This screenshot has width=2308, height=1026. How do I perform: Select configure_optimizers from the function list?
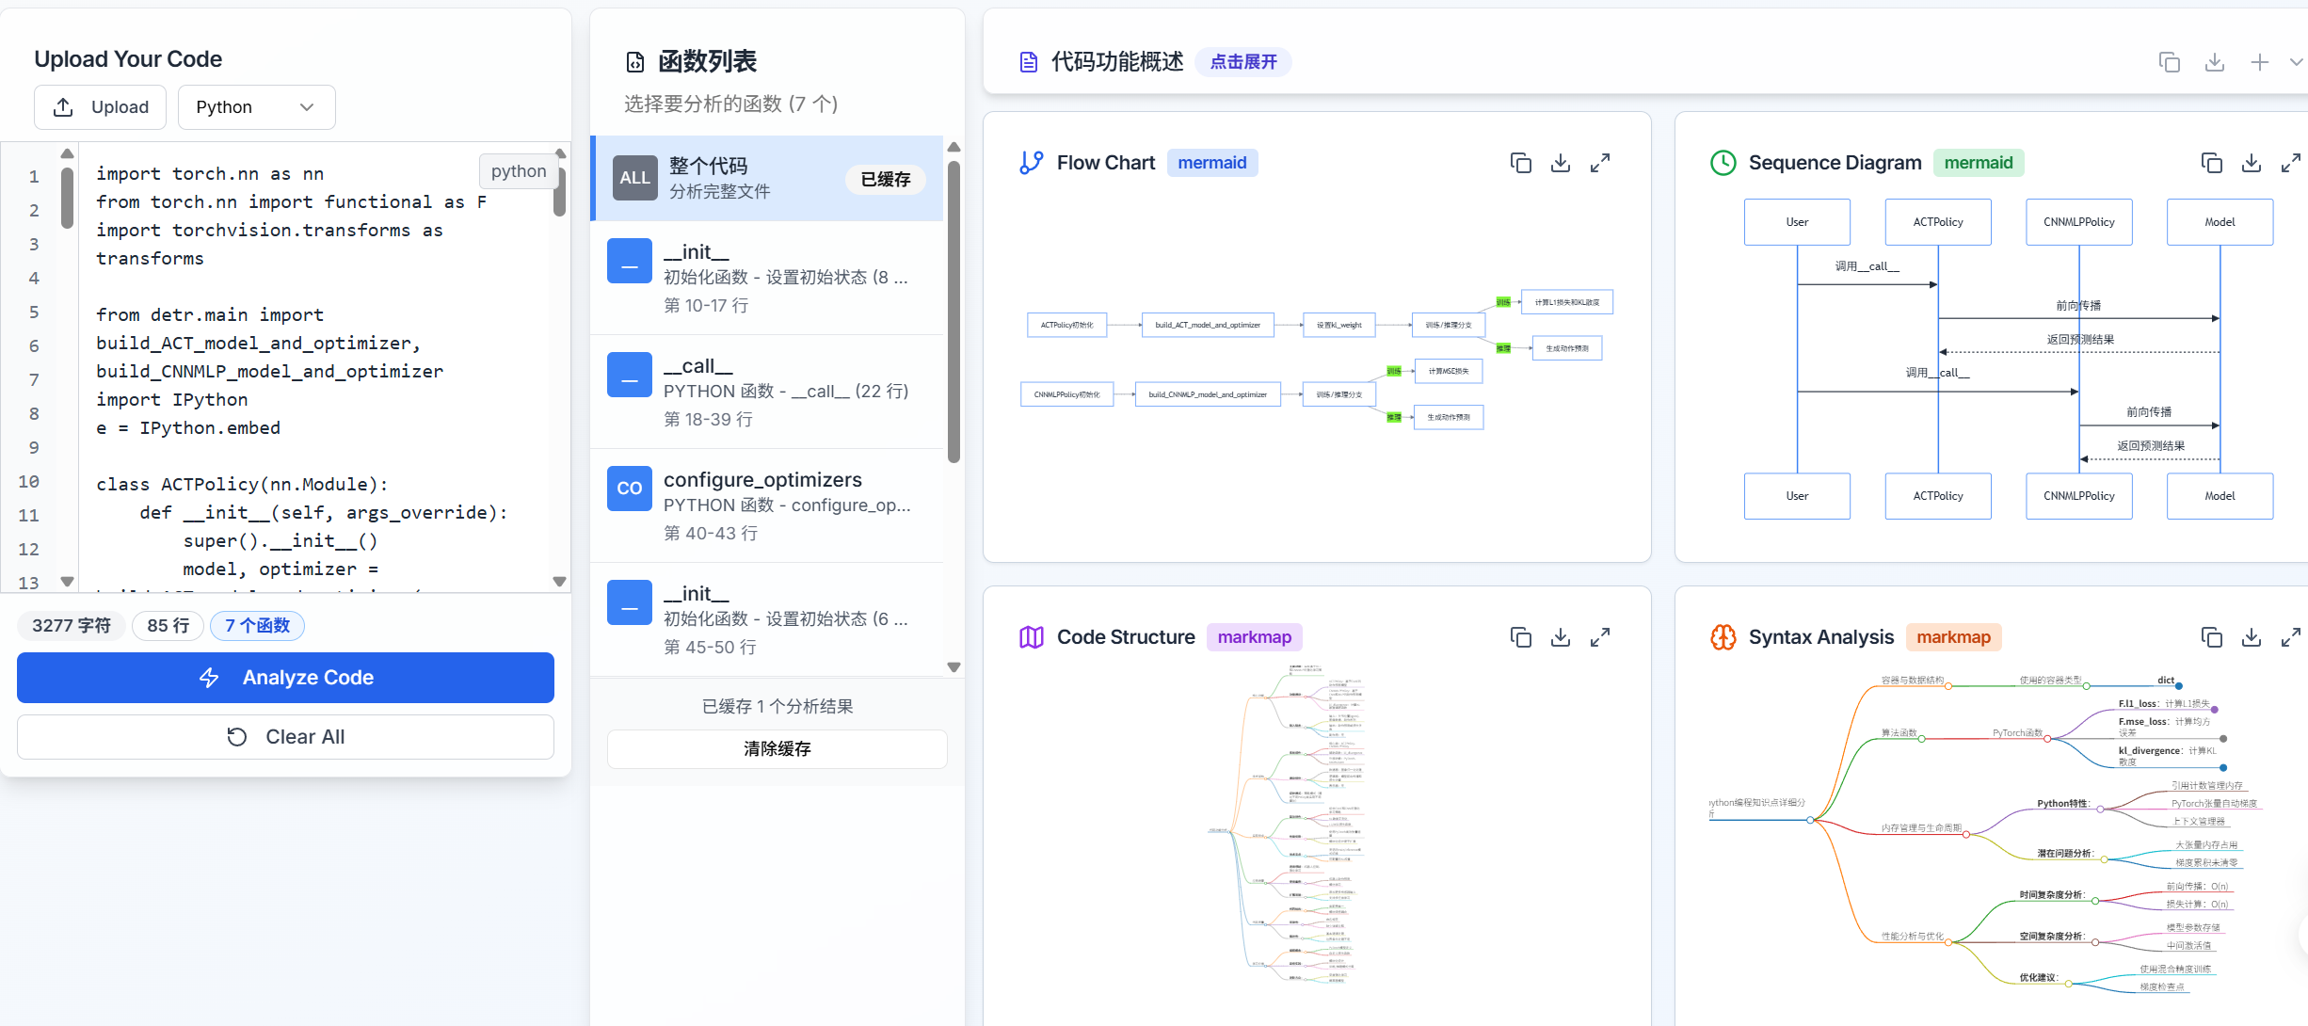[767, 505]
